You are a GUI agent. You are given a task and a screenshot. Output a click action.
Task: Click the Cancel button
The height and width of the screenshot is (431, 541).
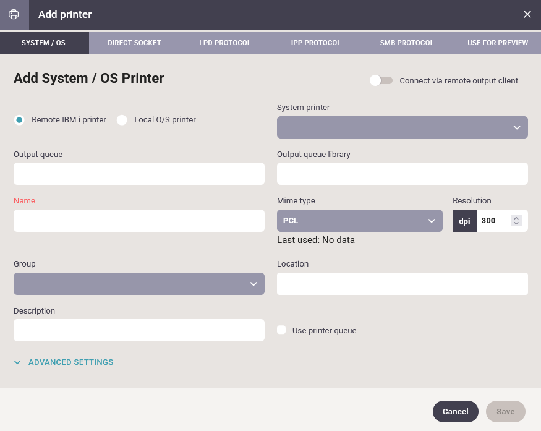456,411
